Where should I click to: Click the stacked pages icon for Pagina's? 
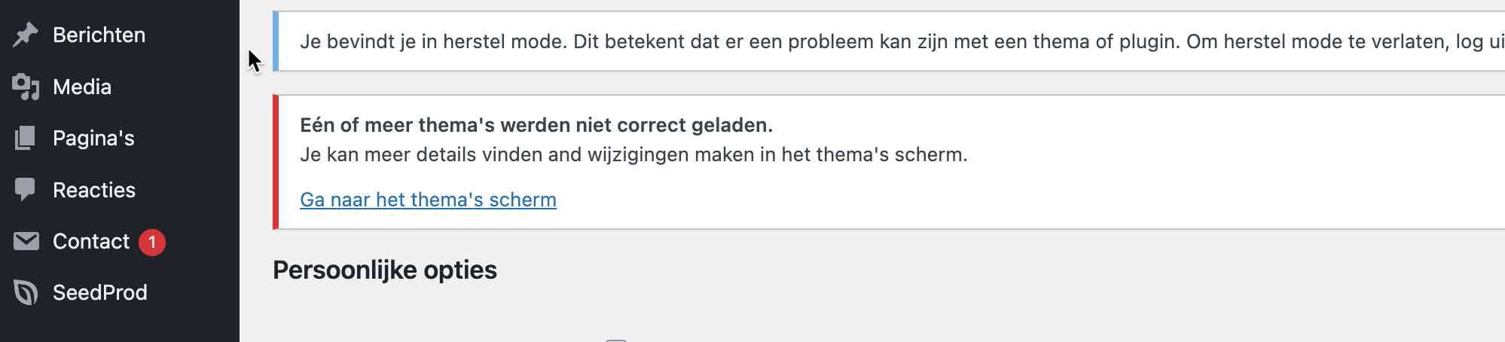[26, 138]
